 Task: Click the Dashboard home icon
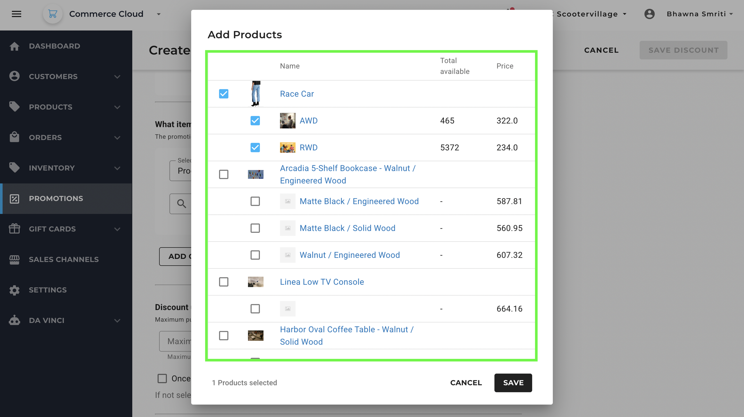[x=14, y=46]
